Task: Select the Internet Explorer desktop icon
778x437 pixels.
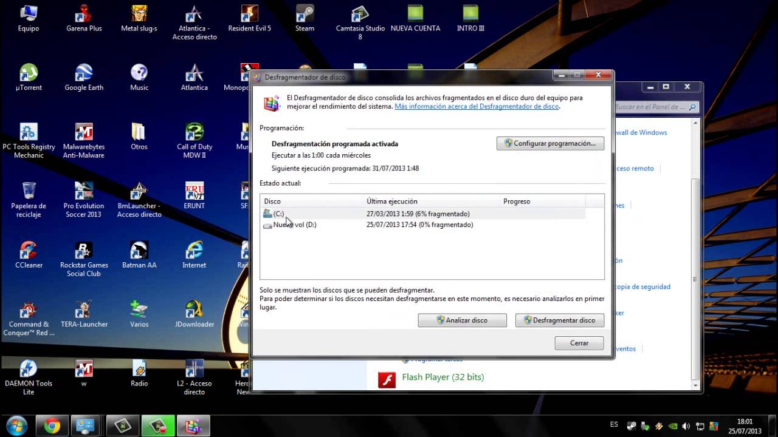Action: coord(194,254)
